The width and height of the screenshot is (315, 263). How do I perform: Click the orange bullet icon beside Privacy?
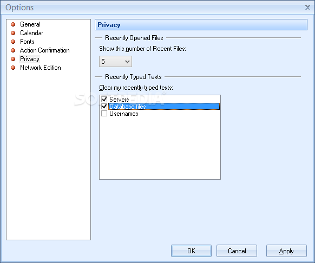point(13,59)
